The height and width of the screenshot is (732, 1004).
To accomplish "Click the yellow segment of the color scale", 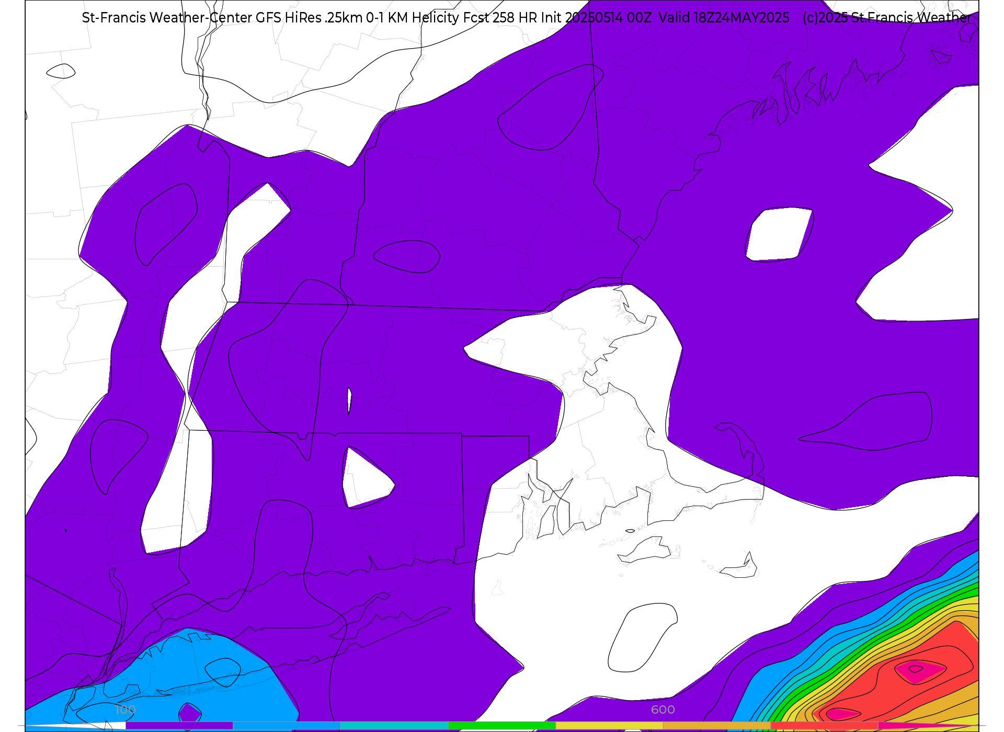I will [609, 726].
